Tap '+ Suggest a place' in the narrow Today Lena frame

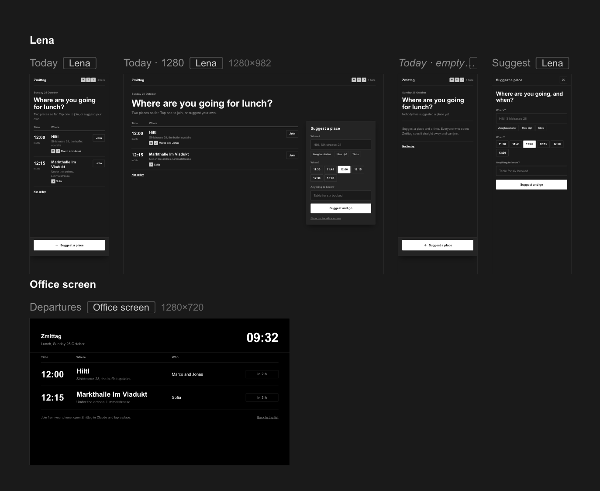click(x=69, y=245)
